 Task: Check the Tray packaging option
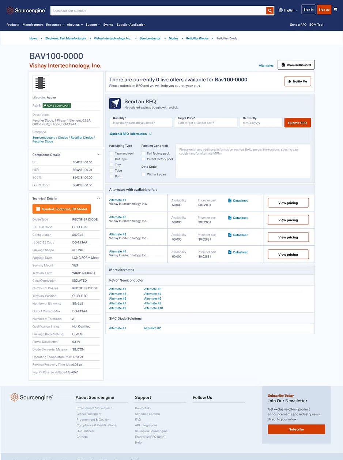111,165
